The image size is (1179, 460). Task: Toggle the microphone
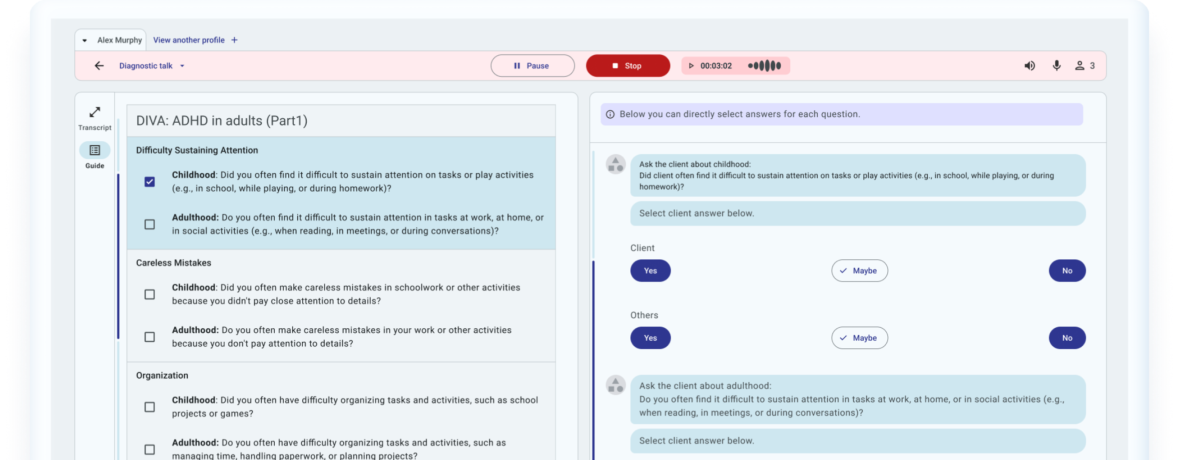click(1057, 65)
